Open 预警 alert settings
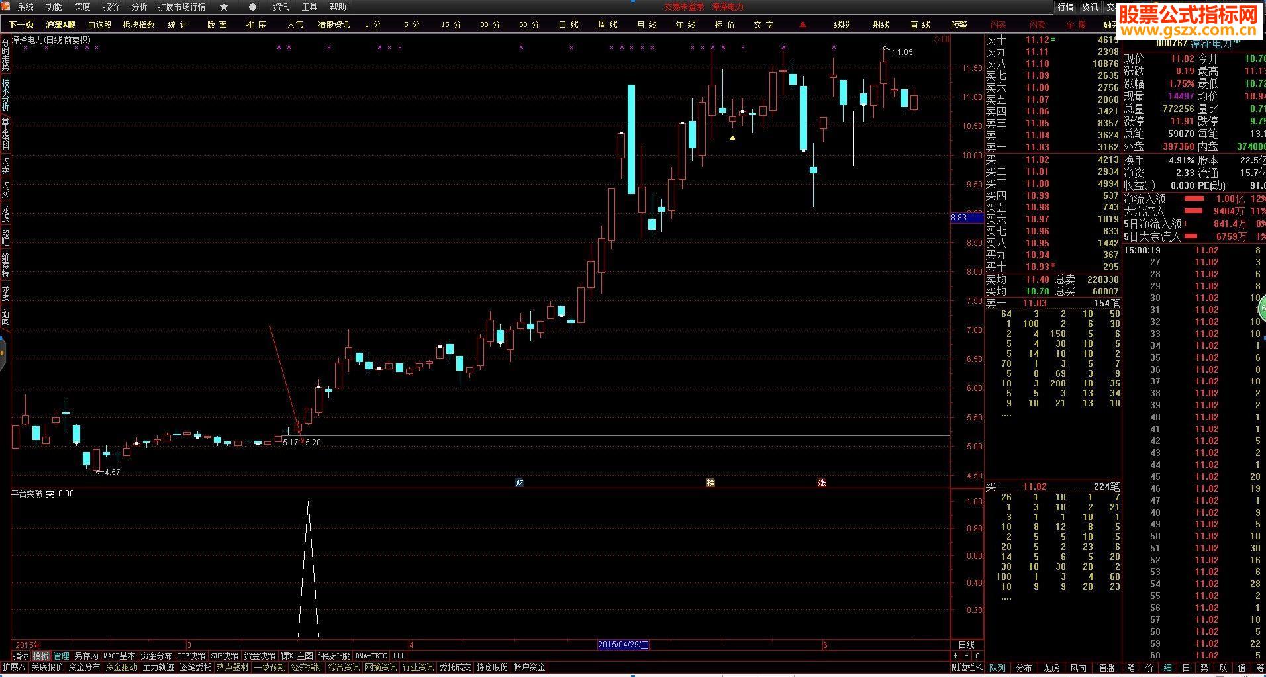This screenshot has width=1266, height=677. tap(959, 24)
